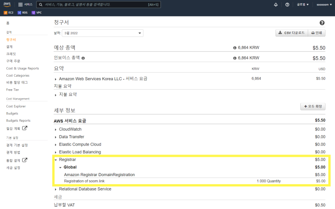Viewport: 335px width, 209px height.
Task: Select 청구서 in billing sidebar
Action: (x=11, y=40)
